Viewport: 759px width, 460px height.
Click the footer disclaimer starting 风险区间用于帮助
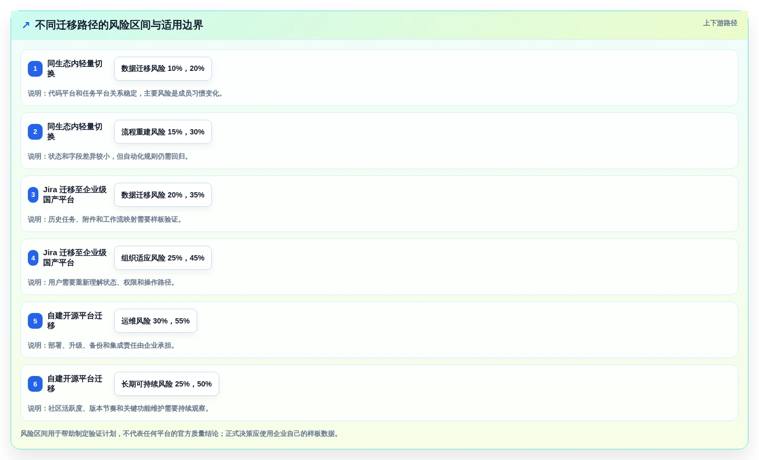click(181, 434)
